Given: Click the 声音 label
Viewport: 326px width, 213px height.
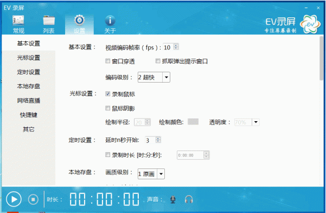Looking at the screenshot, I should tap(154, 199).
